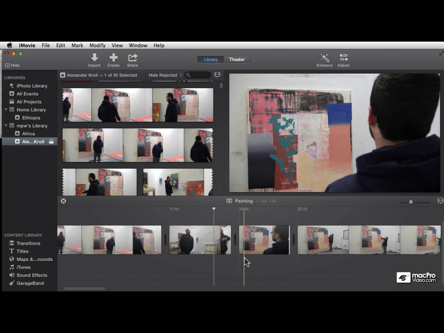Viewport: 444px width, 333px height.
Task: Click the Import arrow icon
Action: pyautogui.click(x=94, y=58)
